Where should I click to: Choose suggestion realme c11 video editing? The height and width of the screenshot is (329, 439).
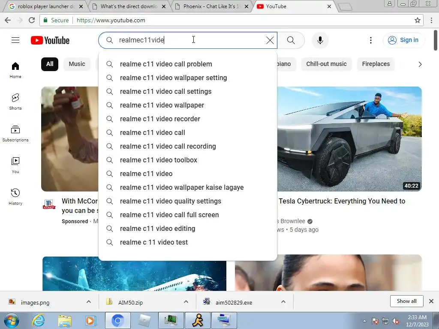coord(188,229)
